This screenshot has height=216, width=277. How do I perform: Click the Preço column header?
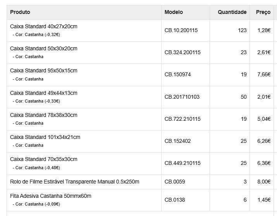coord(263,12)
